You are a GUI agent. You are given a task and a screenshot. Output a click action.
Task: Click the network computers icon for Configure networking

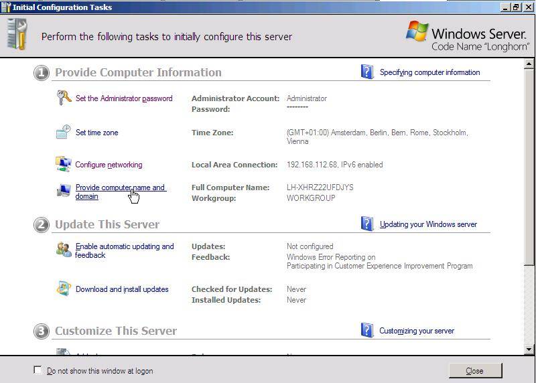[63, 164]
